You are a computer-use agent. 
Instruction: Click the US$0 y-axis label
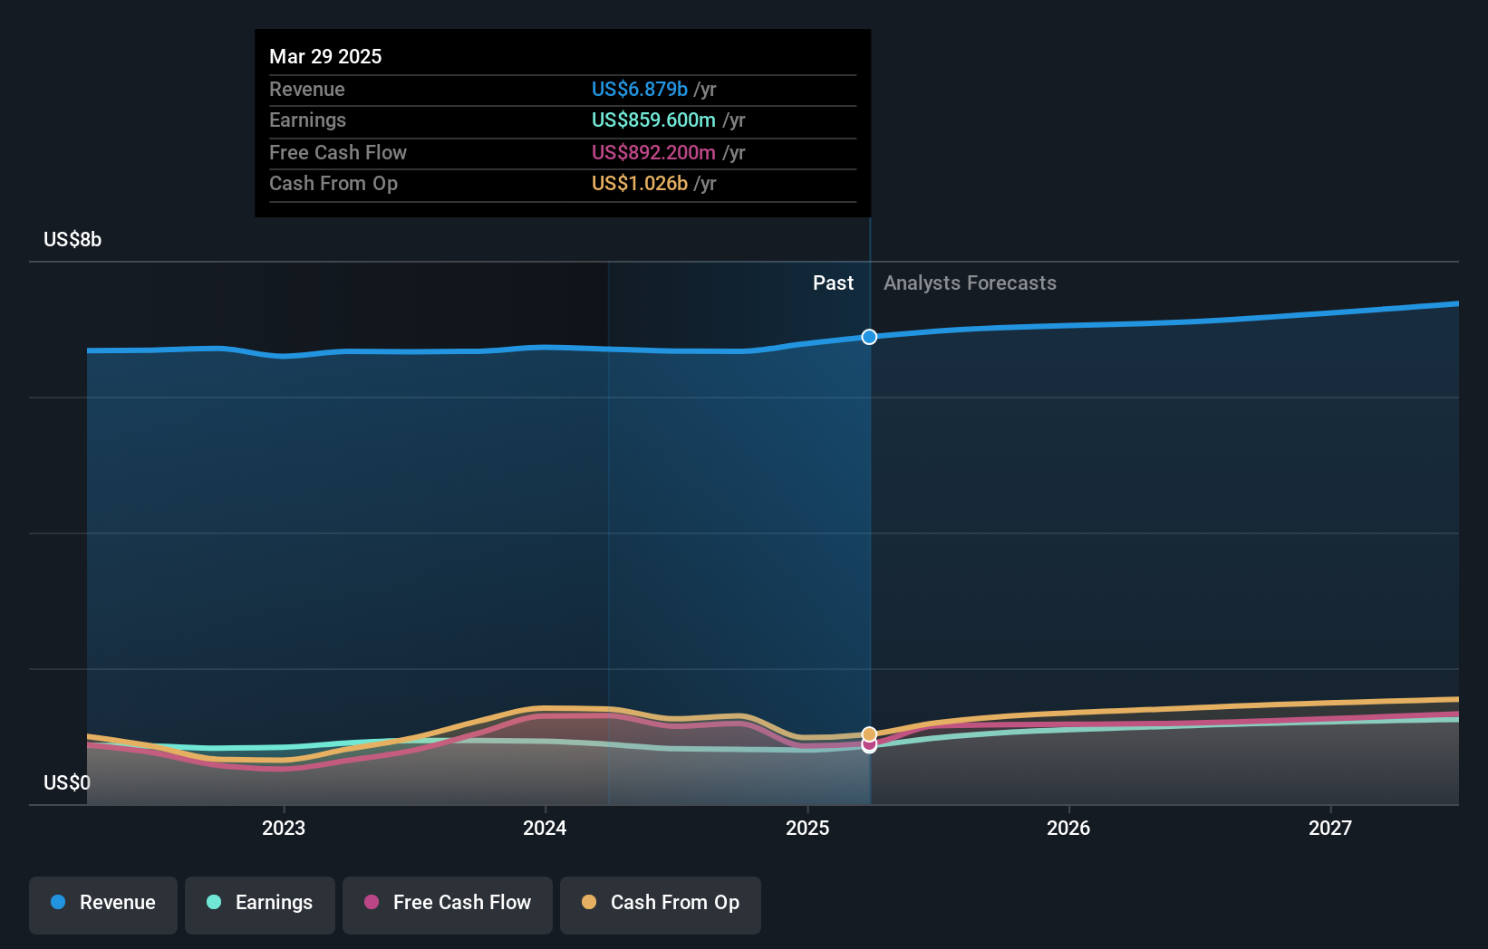click(67, 782)
